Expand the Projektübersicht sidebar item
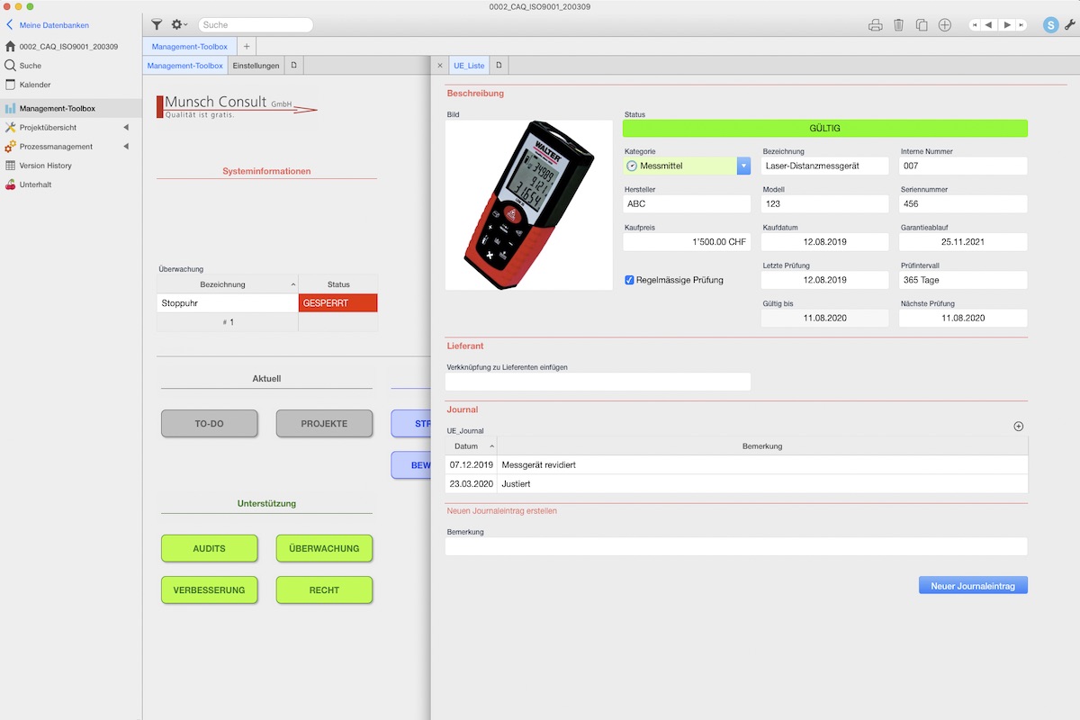1080x720 pixels. [126, 128]
